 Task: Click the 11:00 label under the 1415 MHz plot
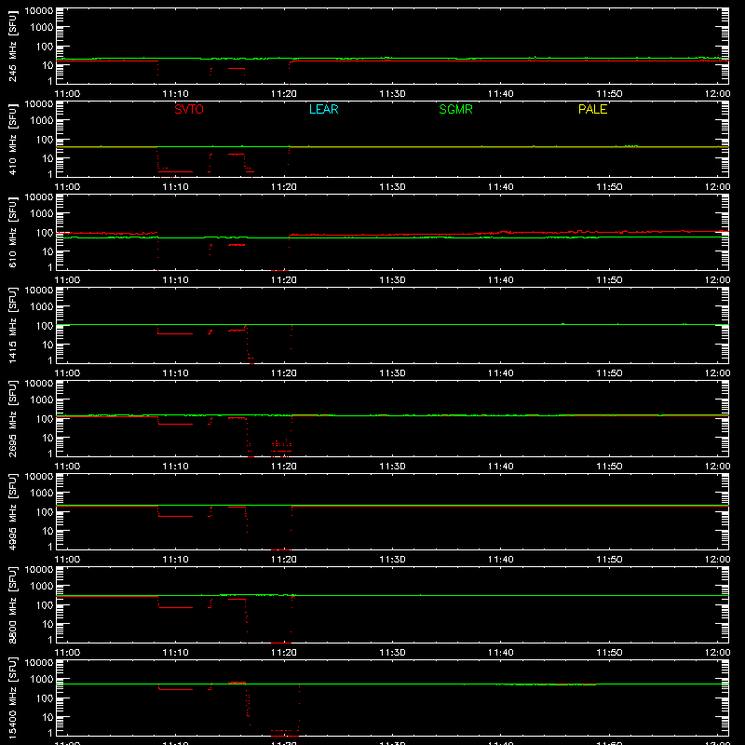[x=67, y=373]
